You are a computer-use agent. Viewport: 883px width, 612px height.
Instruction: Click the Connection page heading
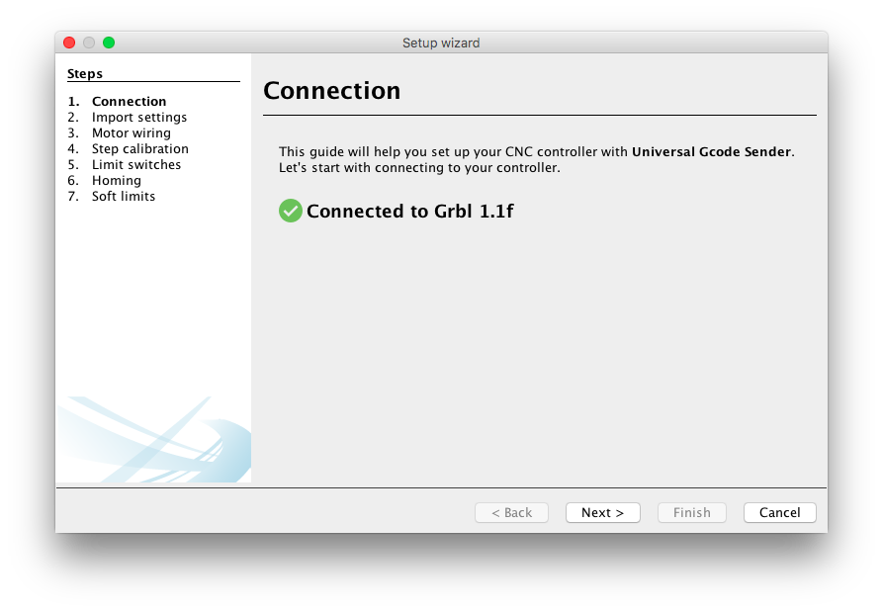(x=331, y=90)
